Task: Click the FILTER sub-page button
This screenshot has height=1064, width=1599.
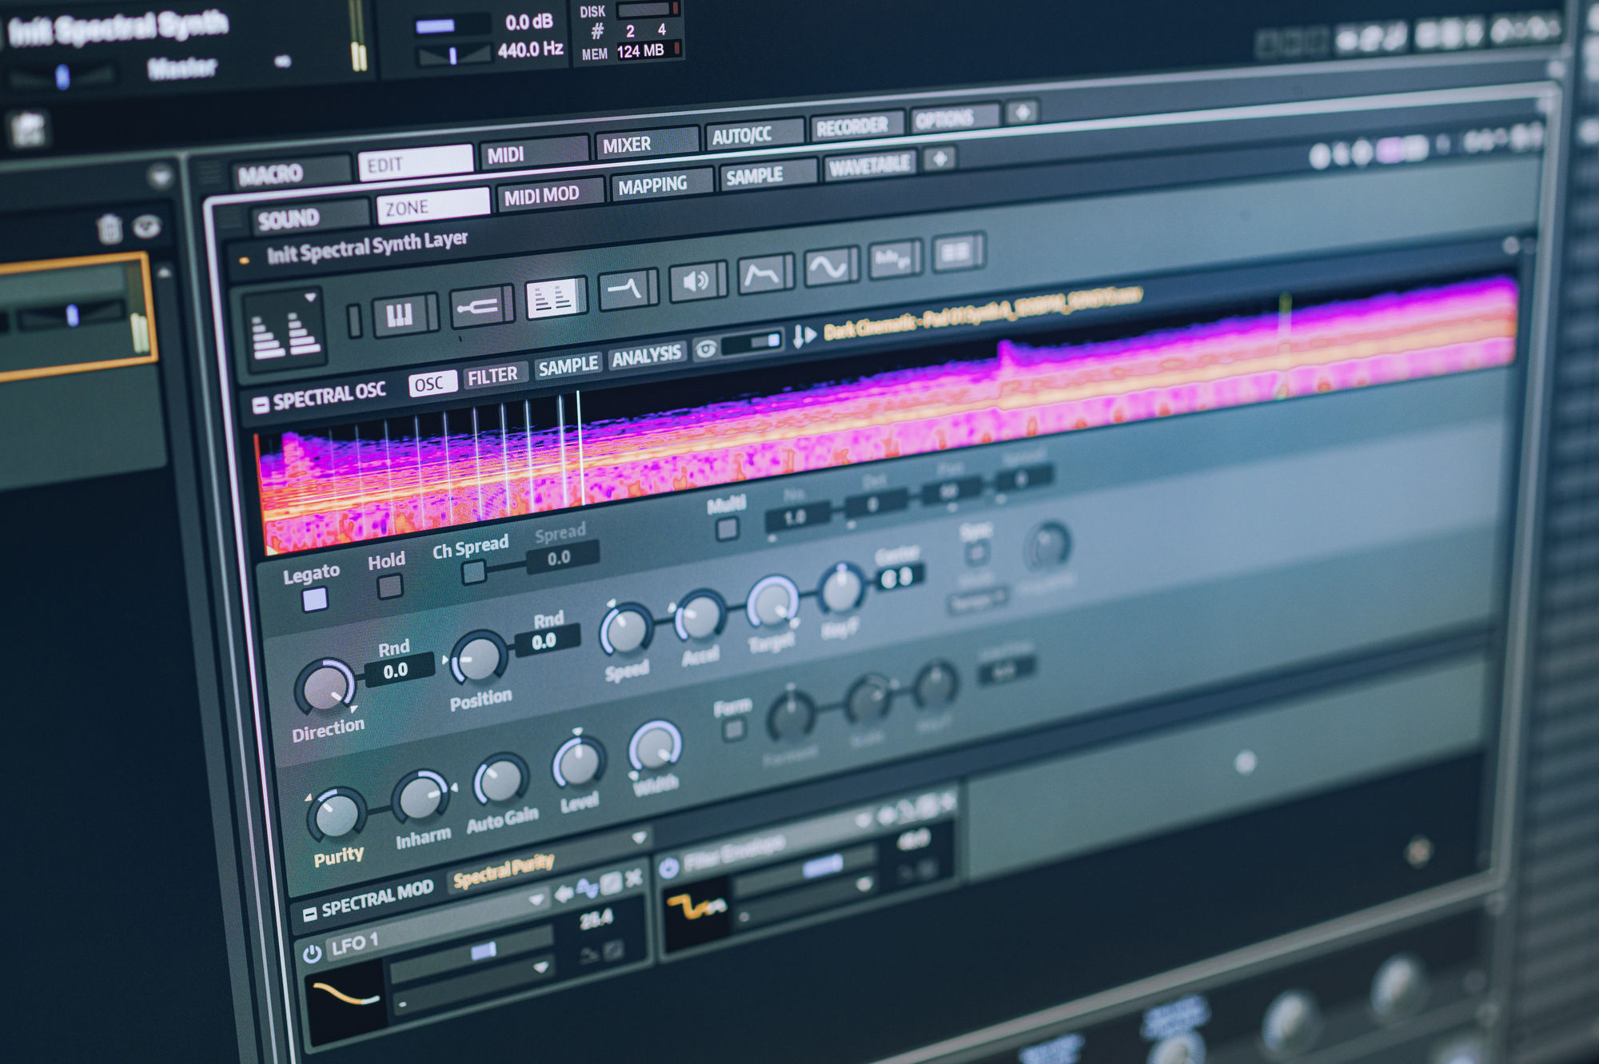Action: (492, 376)
